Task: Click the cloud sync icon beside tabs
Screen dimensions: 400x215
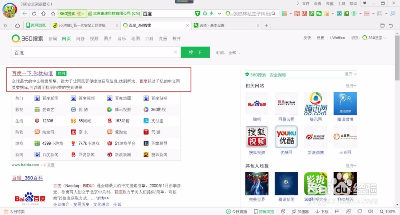Action: [17, 26]
